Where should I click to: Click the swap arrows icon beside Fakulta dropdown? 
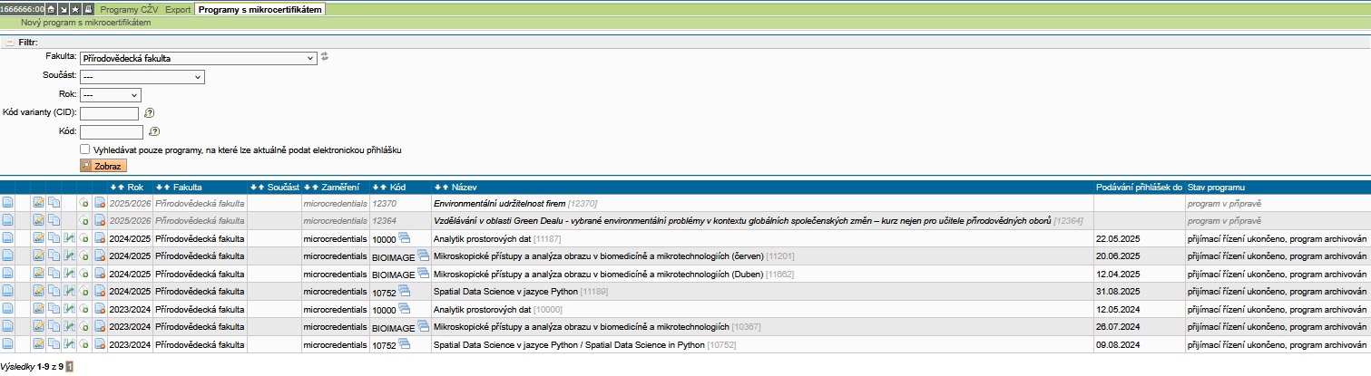tap(324, 57)
